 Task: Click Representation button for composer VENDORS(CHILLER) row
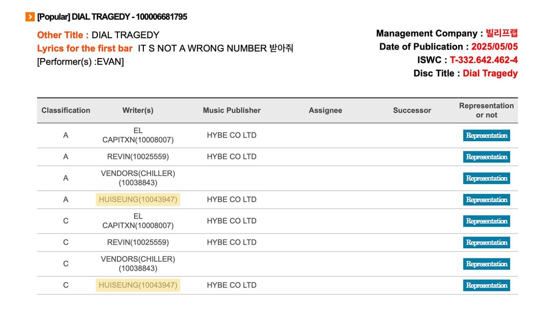[x=486, y=264]
